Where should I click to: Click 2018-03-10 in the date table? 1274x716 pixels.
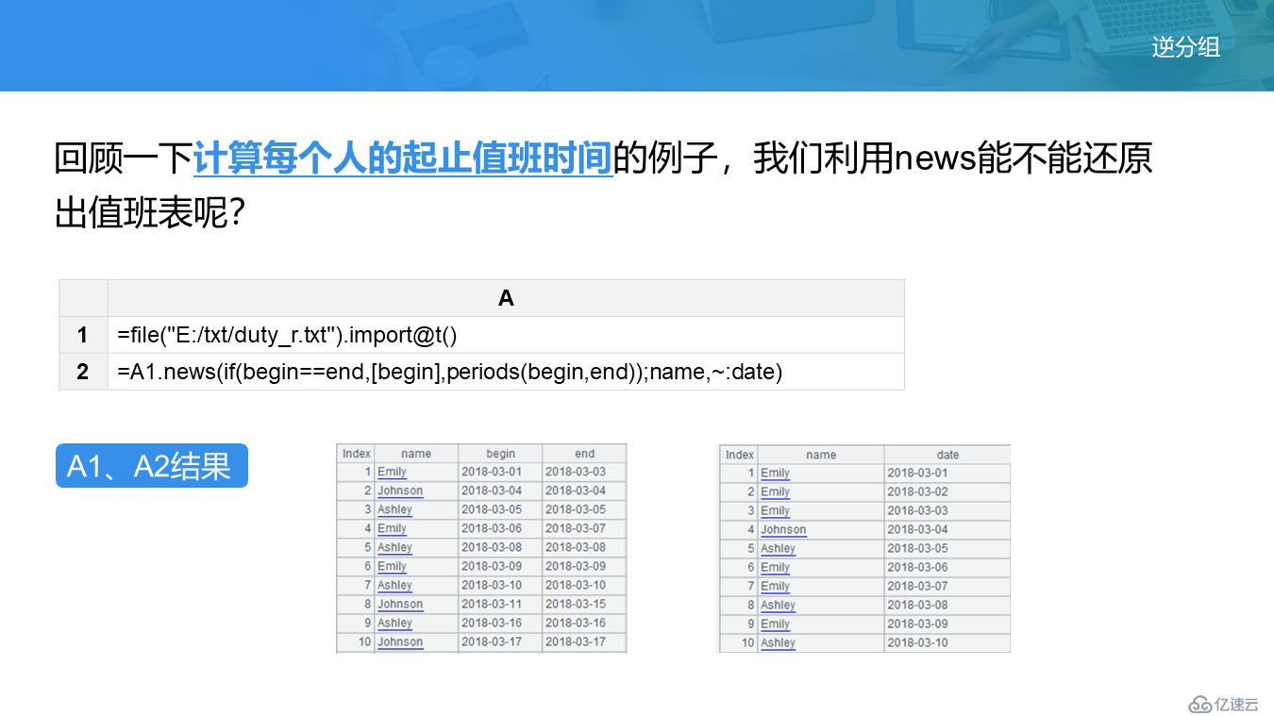(x=917, y=642)
